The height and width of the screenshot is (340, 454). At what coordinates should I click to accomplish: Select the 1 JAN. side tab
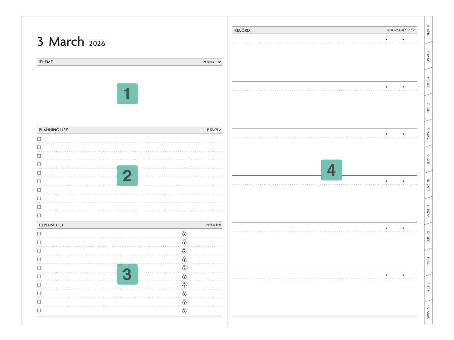(x=428, y=261)
